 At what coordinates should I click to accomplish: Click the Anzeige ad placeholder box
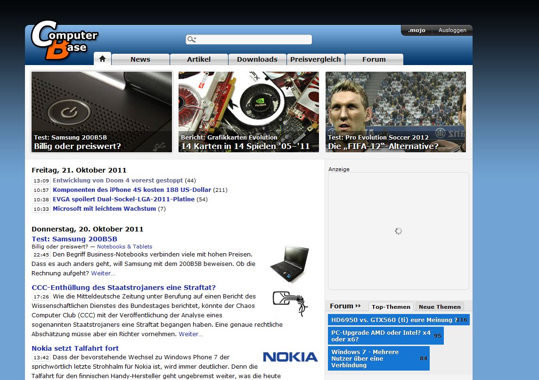click(x=399, y=231)
